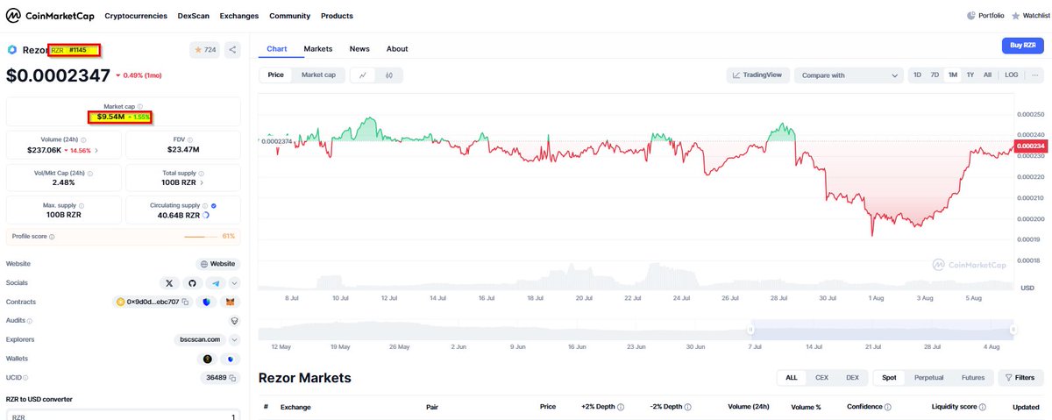
Task: Open Rezor's Telegram channel
Action: point(216,283)
